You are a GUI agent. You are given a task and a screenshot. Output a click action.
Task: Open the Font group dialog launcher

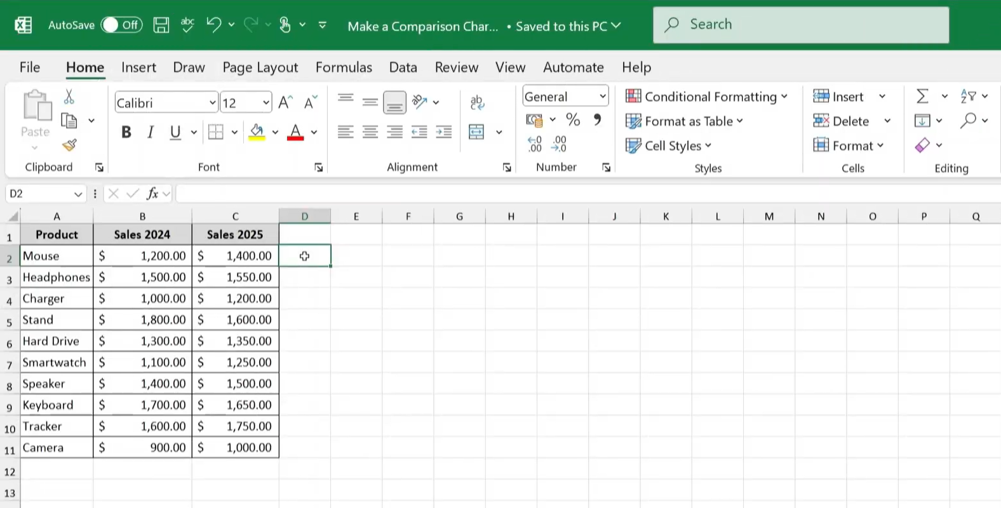[319, 168]
